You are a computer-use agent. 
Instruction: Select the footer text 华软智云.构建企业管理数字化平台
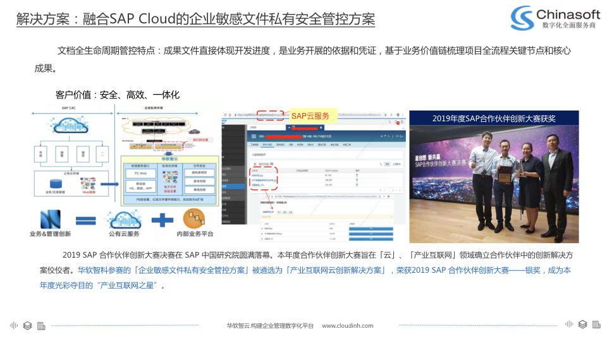[270, 326]
